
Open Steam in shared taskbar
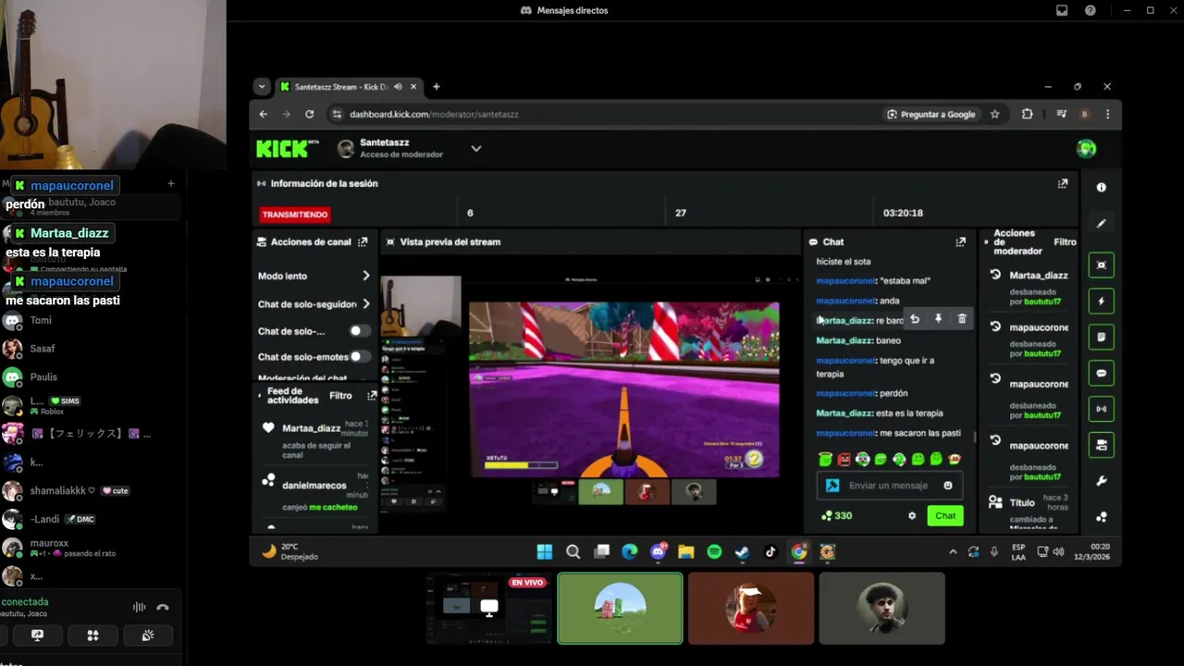click(x=742, y=552)
